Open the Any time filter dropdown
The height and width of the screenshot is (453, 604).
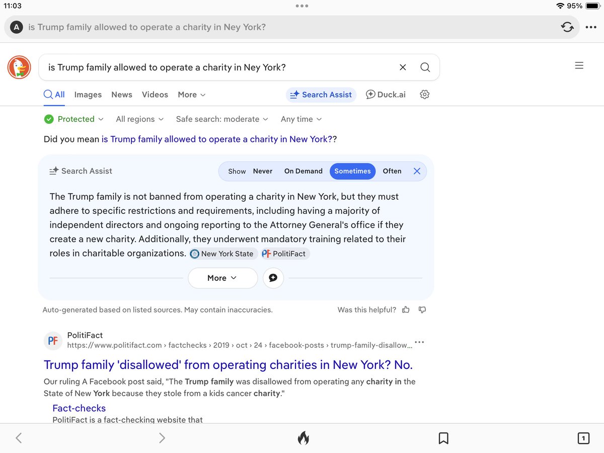tap(301, 119)
